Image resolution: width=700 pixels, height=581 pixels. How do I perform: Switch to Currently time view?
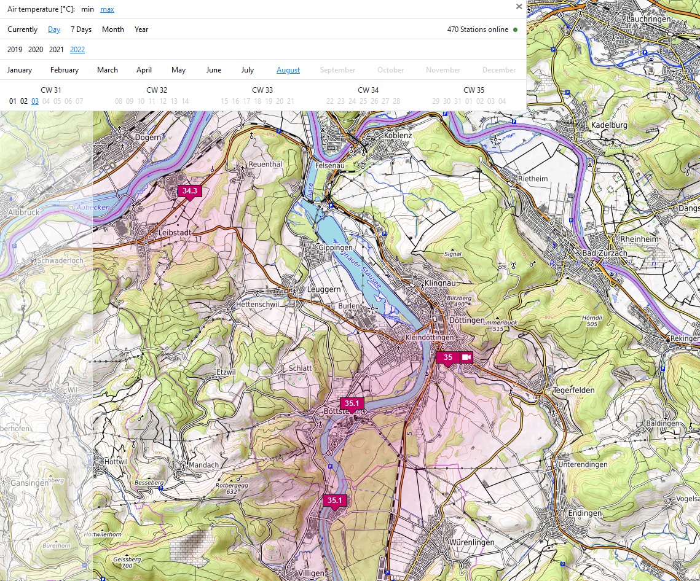point(22,29)
